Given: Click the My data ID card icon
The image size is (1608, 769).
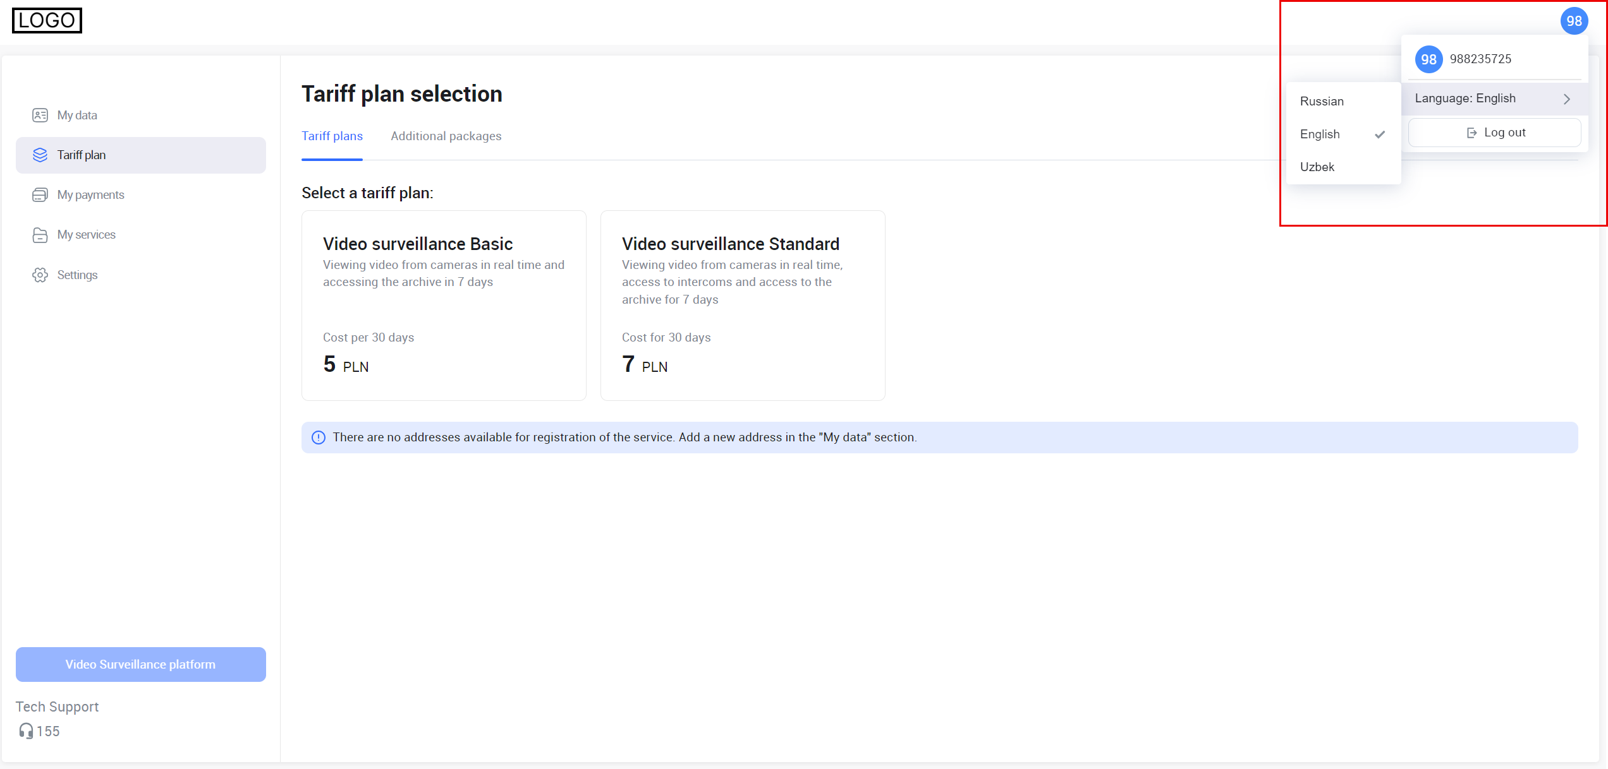Looking at the screenshot, I should coord(40,115).
